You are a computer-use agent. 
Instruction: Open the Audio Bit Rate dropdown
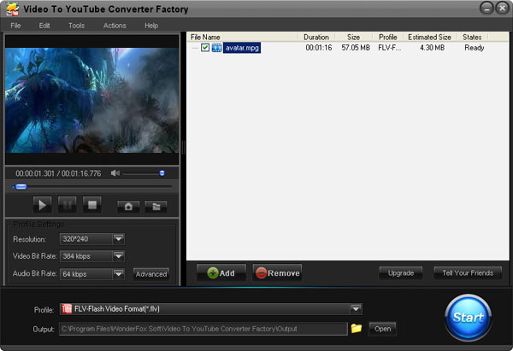[x=119, y=274]
